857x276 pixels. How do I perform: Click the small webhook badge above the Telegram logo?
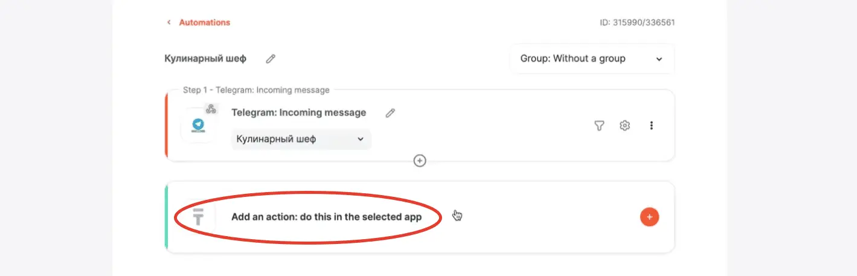211,109
